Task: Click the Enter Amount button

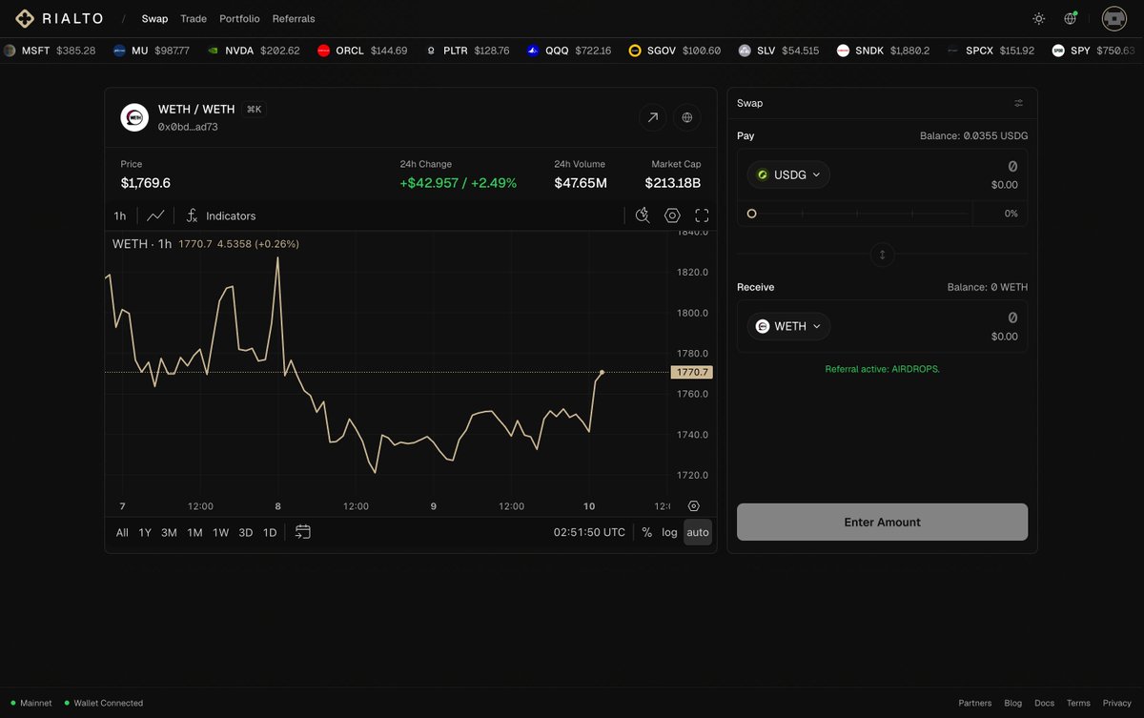Action: click(883, 522)
